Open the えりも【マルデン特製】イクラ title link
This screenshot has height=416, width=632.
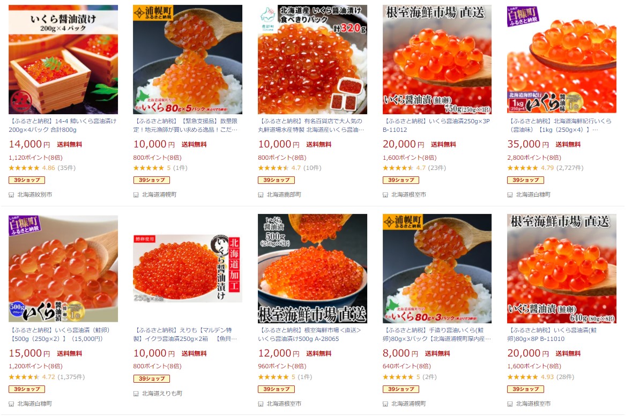(x=185, y=335)
